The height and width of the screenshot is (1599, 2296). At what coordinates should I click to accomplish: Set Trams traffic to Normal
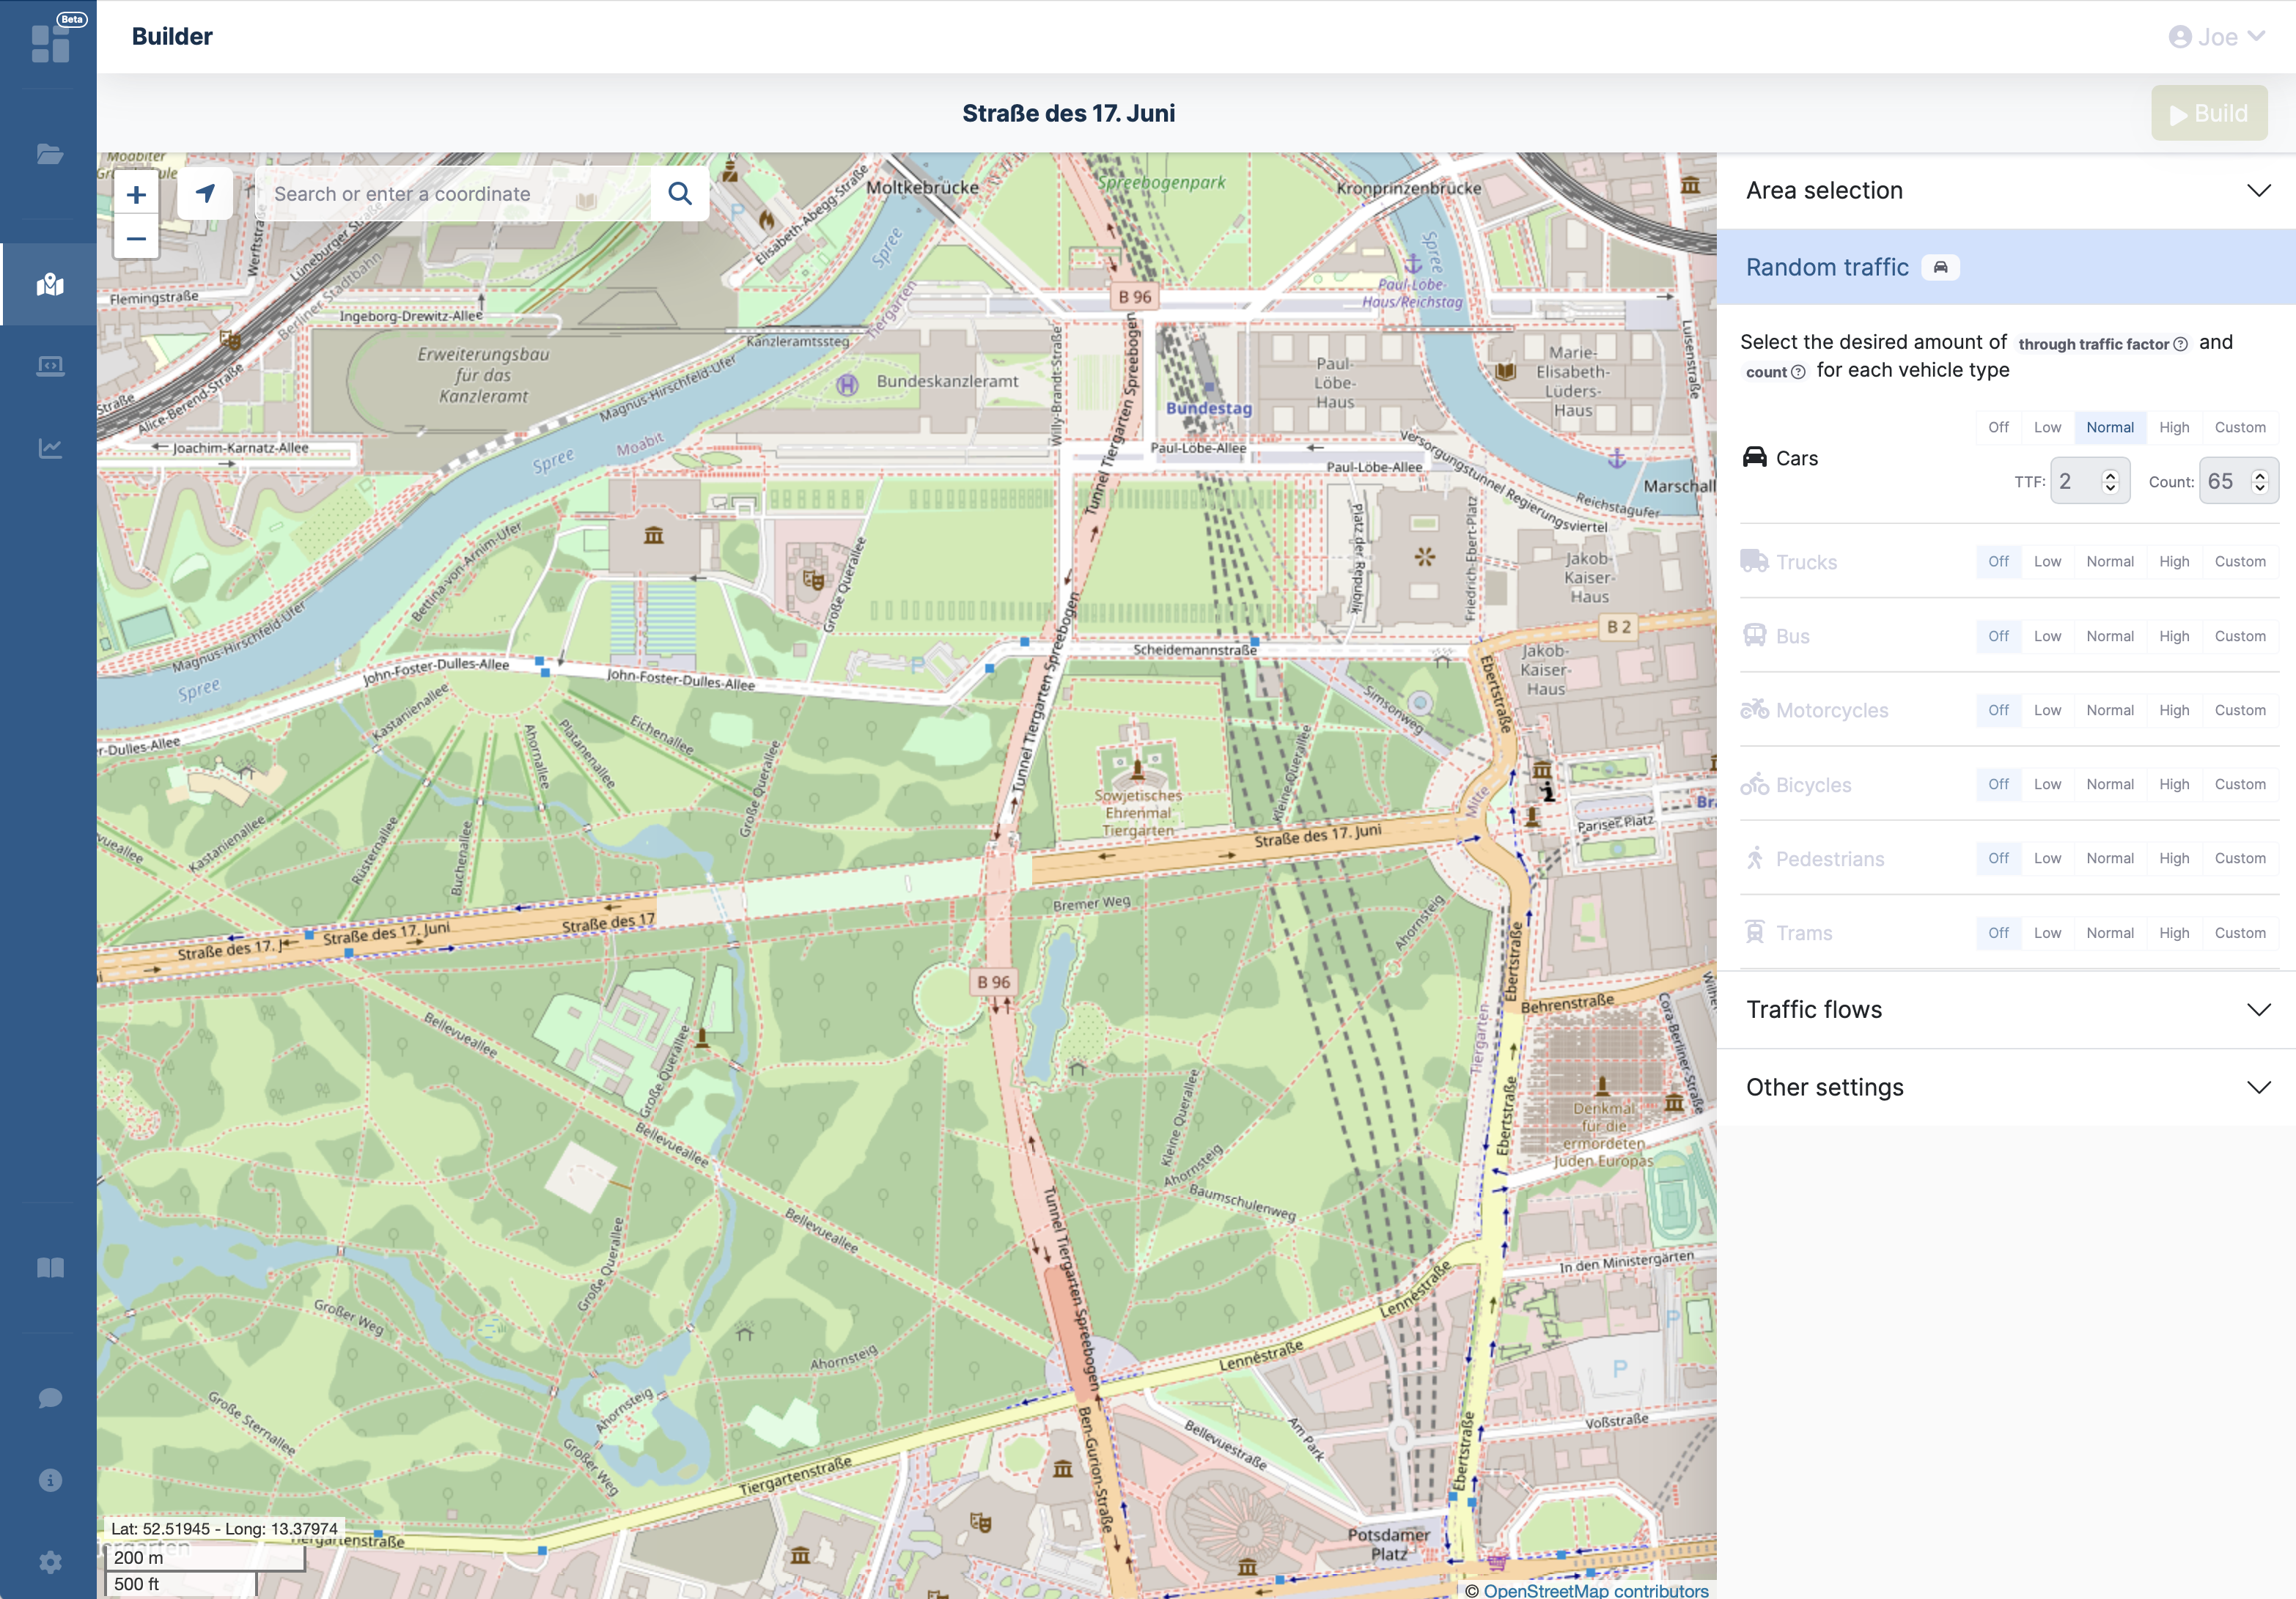2110,932
